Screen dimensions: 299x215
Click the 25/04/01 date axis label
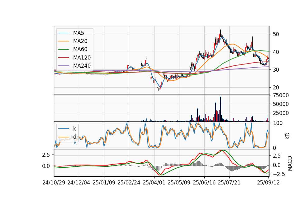pos(154,183)
